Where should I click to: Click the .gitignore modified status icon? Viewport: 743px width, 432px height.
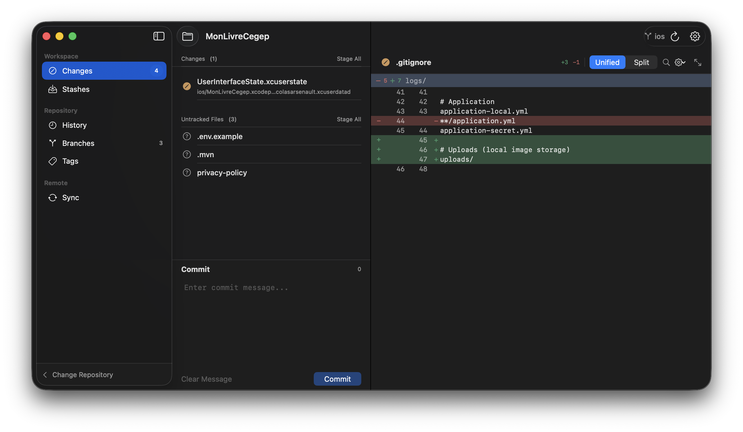(x=386, y=62)
